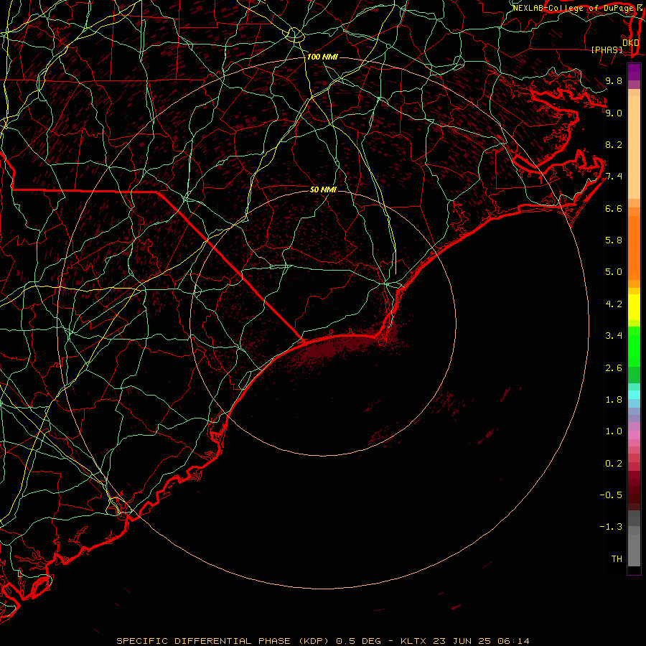
Task: Click the 5.8 scale value
Action: point(614,240)
